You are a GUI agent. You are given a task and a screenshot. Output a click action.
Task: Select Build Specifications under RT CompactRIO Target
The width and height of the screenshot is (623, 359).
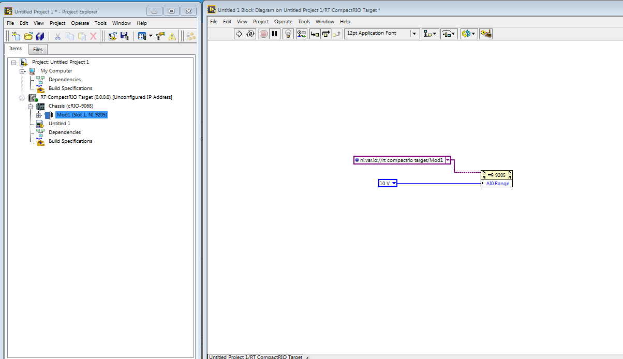70,141
